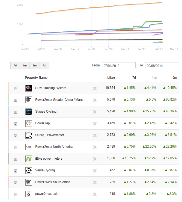Screen dimensions: 182x202
Task: Remove Quarq - Powermeter using the X icon
Action: click(95, 135)
